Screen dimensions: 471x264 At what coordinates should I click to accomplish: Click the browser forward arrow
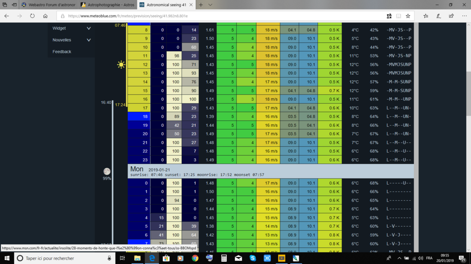pos(19,16)
